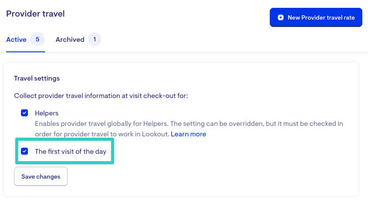Click the checkmark icon for first visit option
Image resolution: width=368 pixels, height=203 pixels.
tap(24, 151)
